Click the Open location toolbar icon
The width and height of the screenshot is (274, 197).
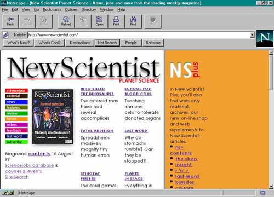click(x=99, y=21)
